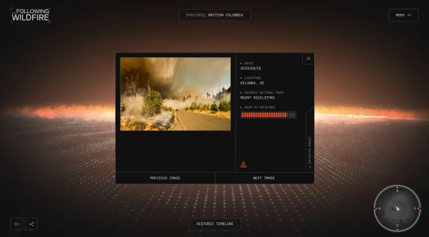Click the compass South marker
This screenshot has width=429, height=237.
[397, 228]
